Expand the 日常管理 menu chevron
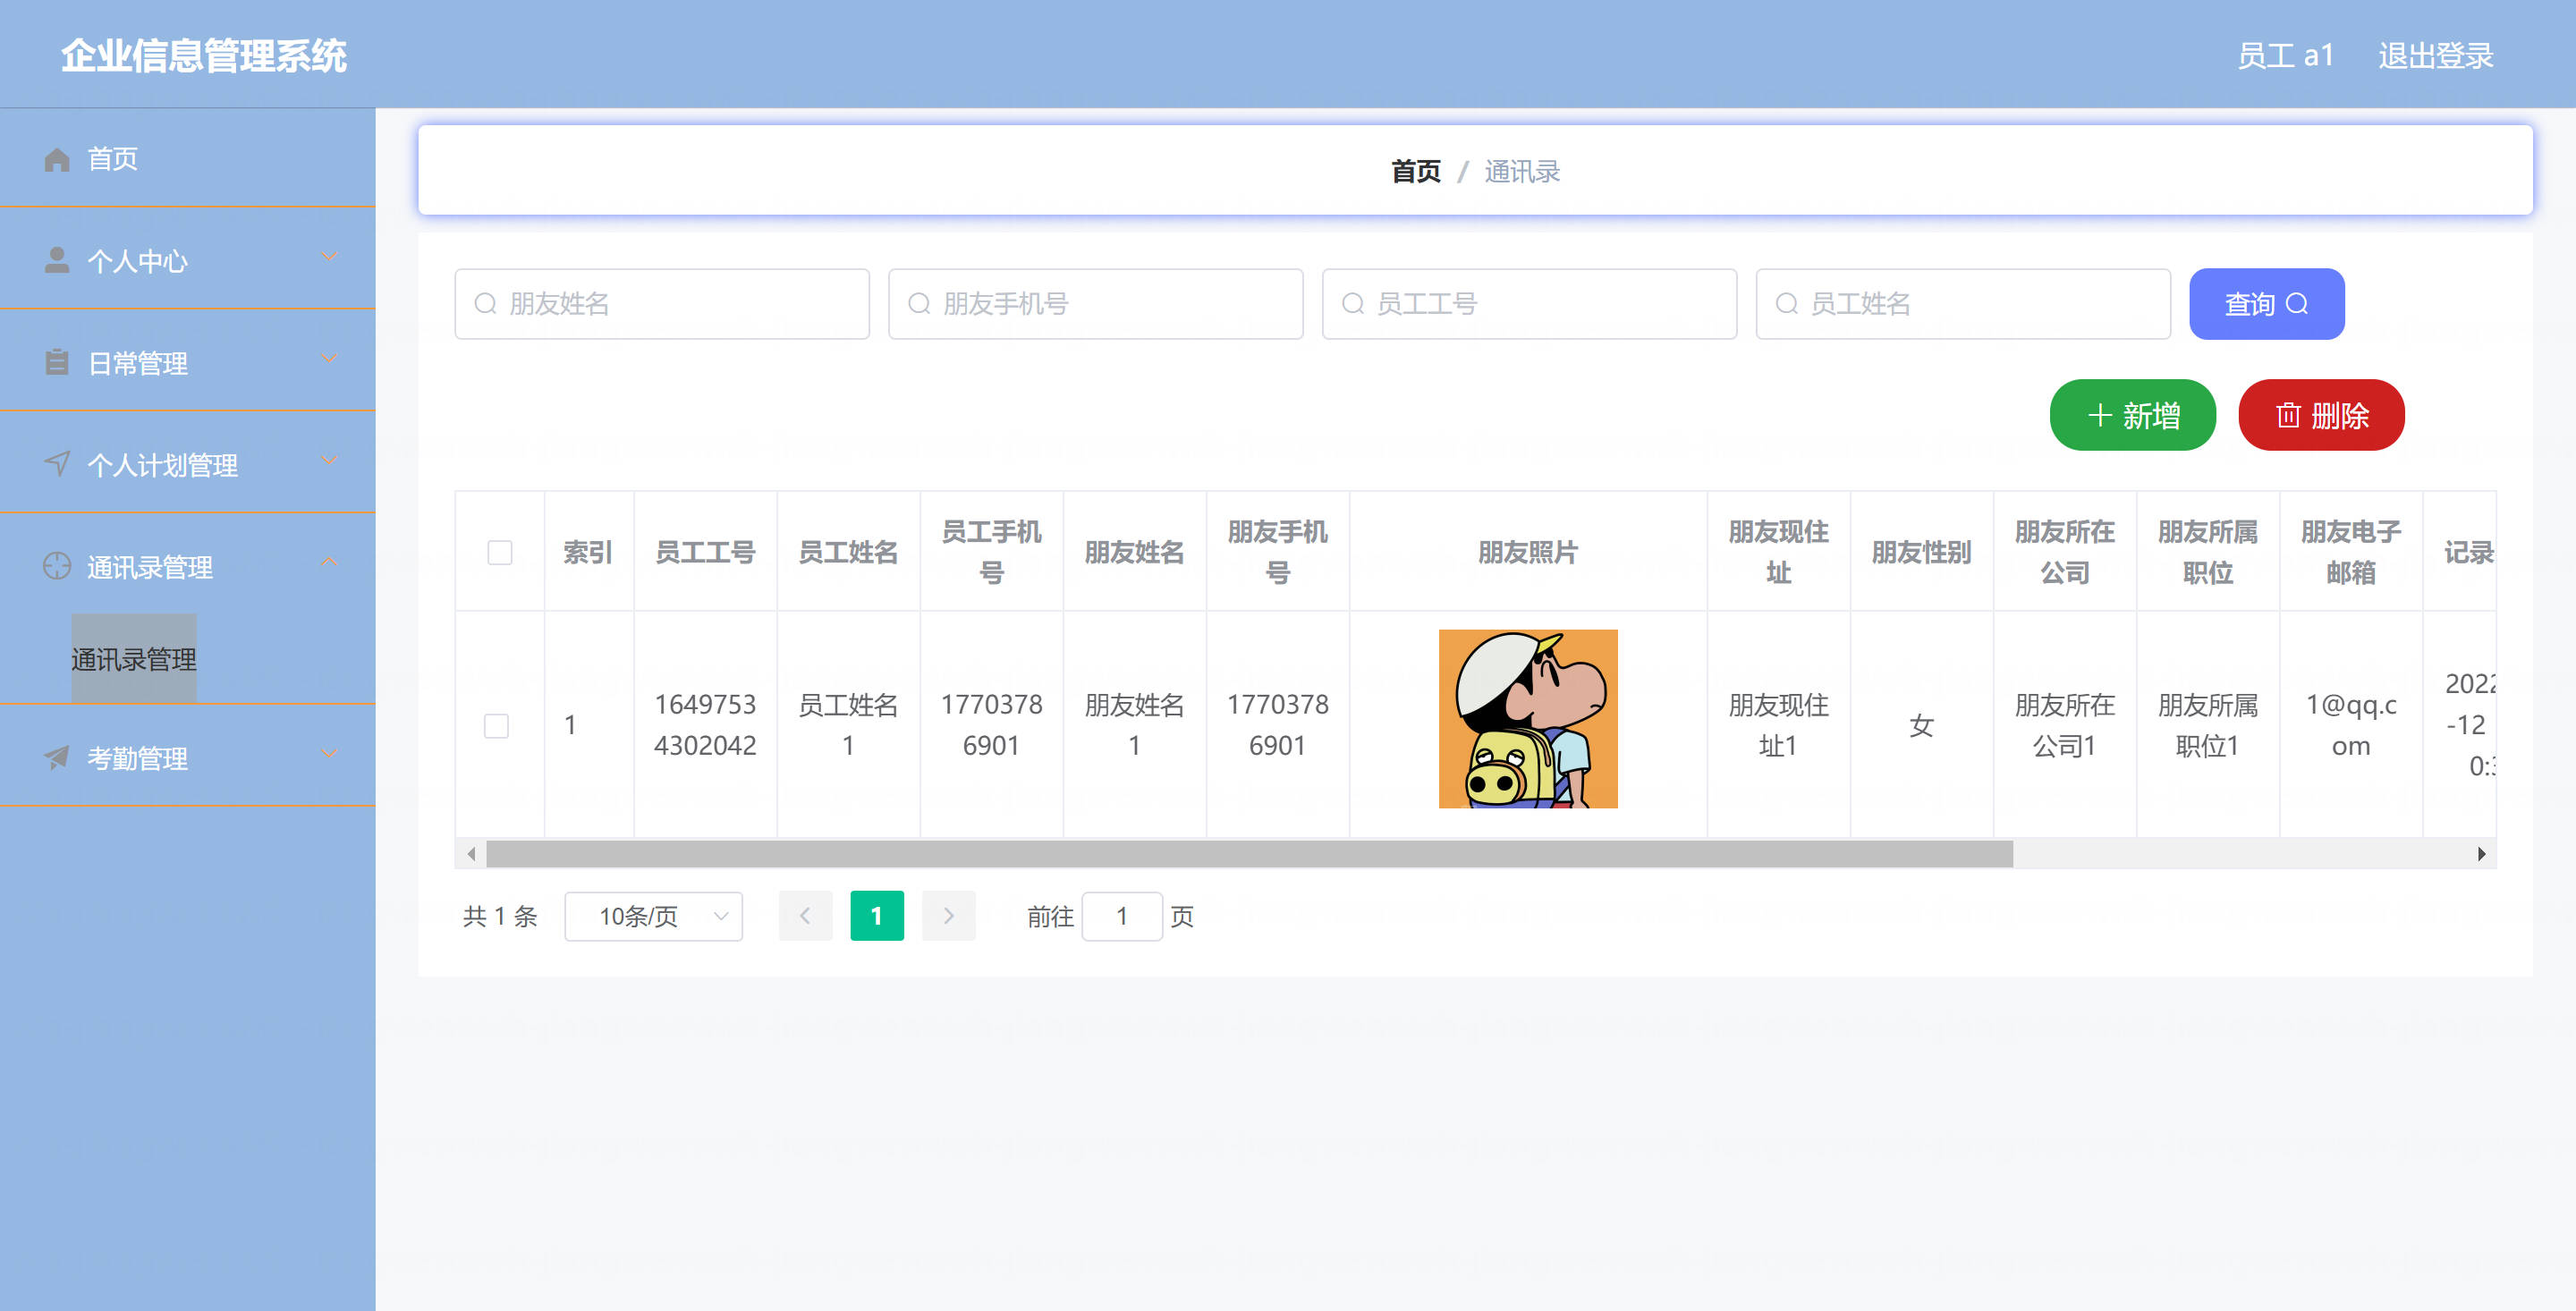The width and height of the screenshot is (2576, 1311). (x=329, y=359)
